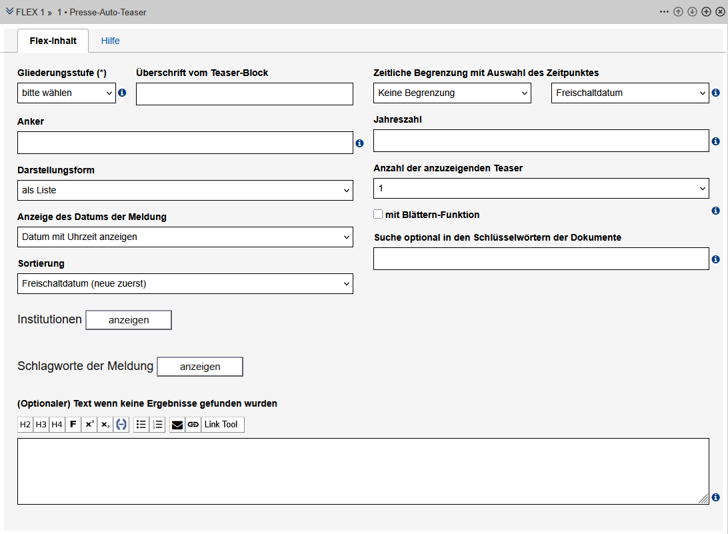728x534 pixels.
Task: Click anzeigen next to Schlagworte der Meldung
Action: (x=200, y=367)
